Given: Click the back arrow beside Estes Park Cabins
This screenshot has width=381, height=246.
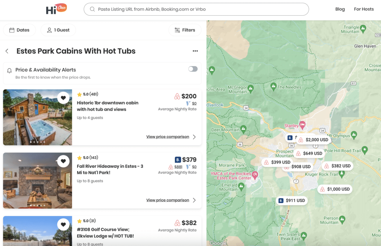Looking at the screenshot, I should tap(7, 51).
